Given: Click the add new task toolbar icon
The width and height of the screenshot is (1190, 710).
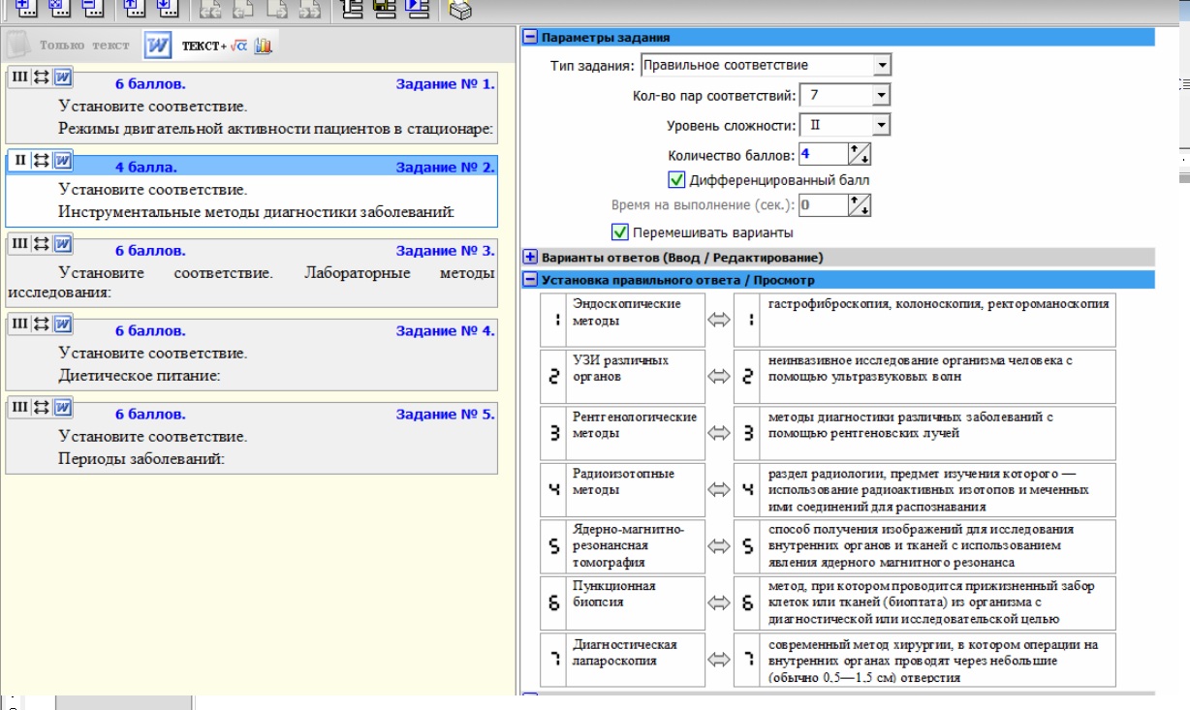Looking at the screenshot, I should click(25, 9).
